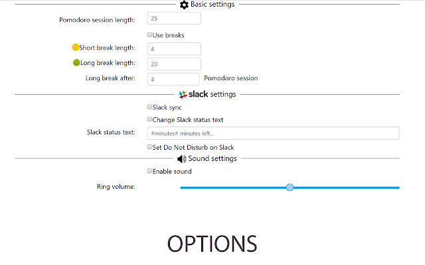Image resolution: width=425 pixels, height=265 pixels.
Task: Click the yellow Short break dot
Action: [76, 48]
